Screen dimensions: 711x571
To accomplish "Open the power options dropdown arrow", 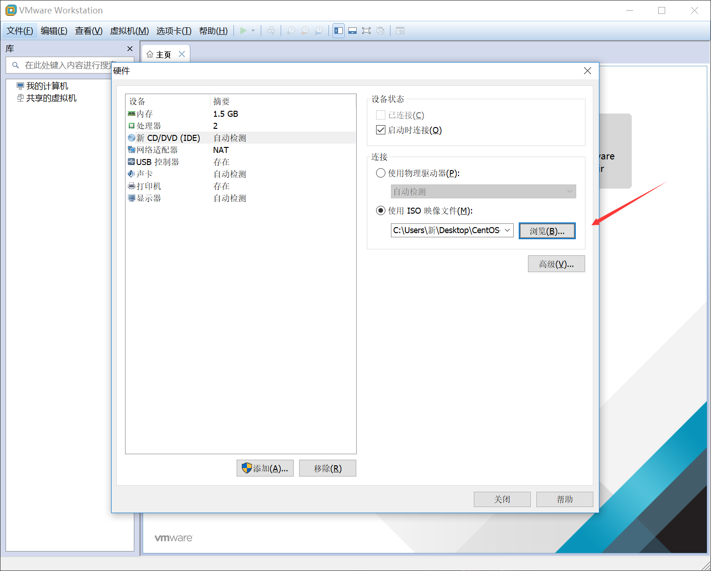I will 253,31.
